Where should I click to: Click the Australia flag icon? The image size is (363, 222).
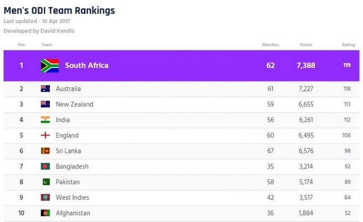pyautogui.click(x=45, y=89)
